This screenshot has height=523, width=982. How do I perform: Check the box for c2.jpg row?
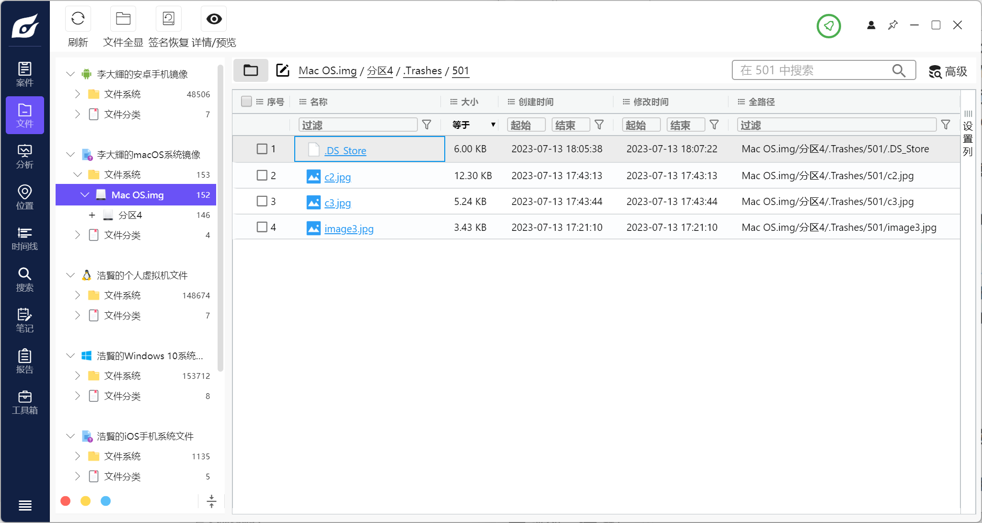point(262,175)
